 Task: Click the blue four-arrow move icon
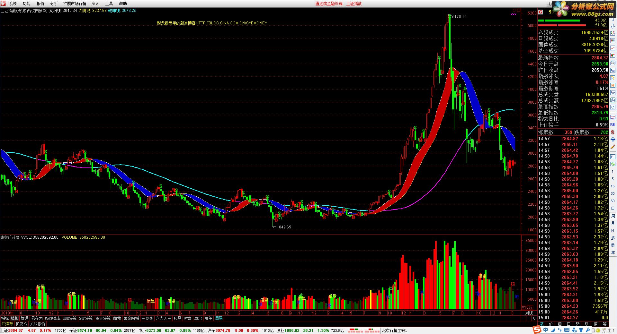613,139
